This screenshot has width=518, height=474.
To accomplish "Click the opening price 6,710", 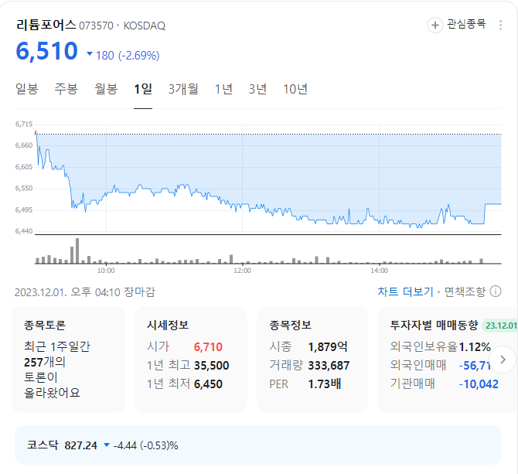I will pyautogui.click(x=208, y=347).
